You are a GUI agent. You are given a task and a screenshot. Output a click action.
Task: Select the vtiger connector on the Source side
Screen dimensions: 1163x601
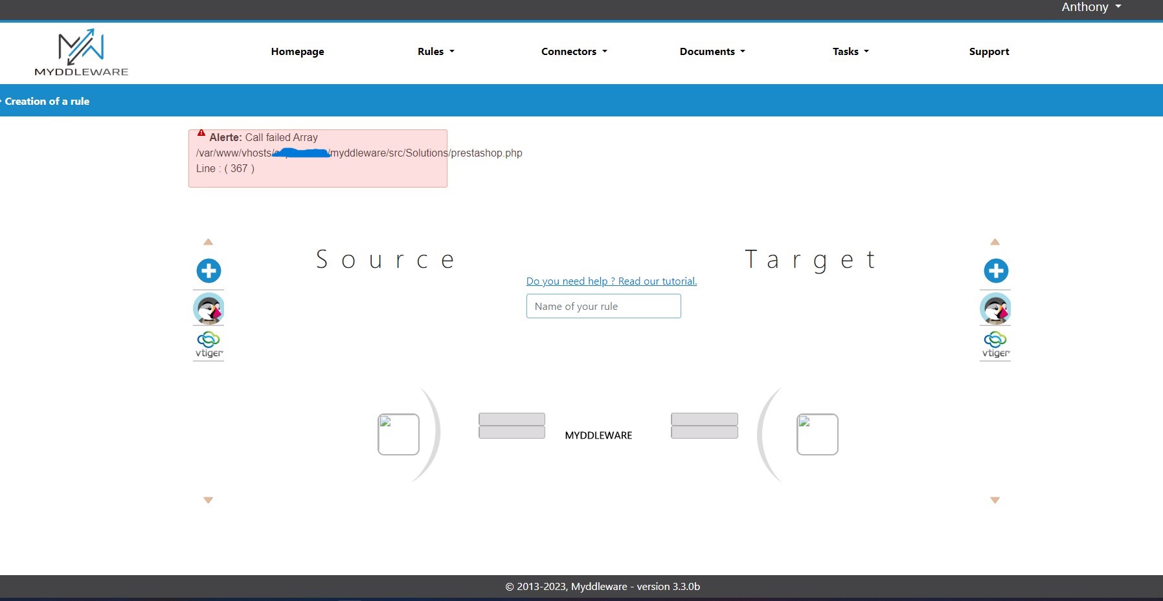point(209,345)
